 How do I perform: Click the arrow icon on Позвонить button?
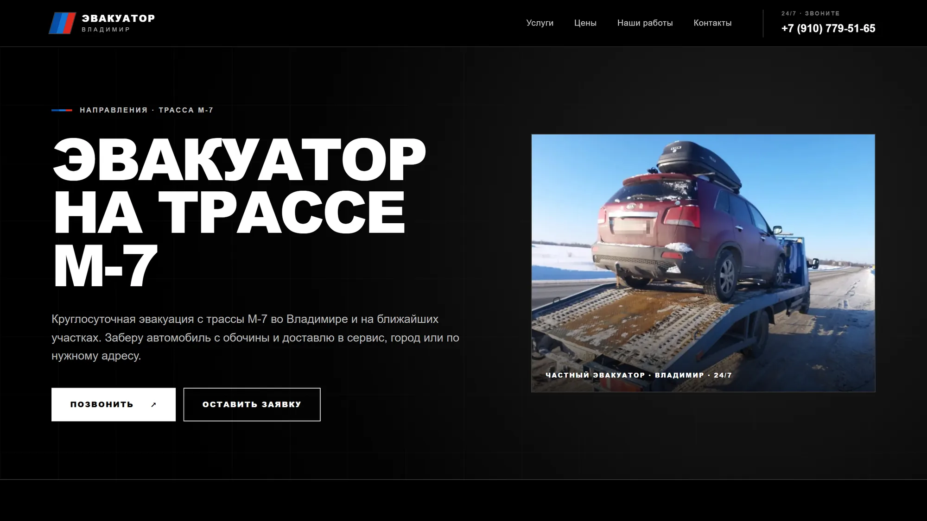pos(154,405)
